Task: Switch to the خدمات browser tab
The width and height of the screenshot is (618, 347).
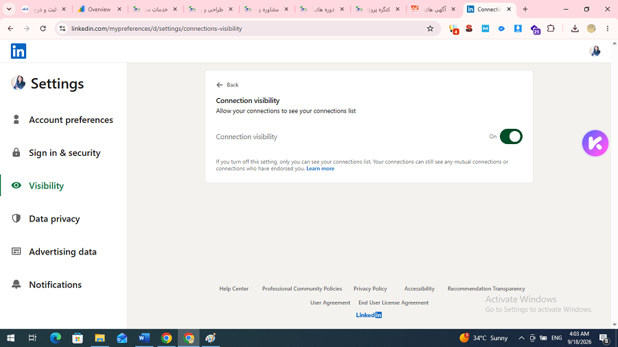Action: tap(155, 9)
